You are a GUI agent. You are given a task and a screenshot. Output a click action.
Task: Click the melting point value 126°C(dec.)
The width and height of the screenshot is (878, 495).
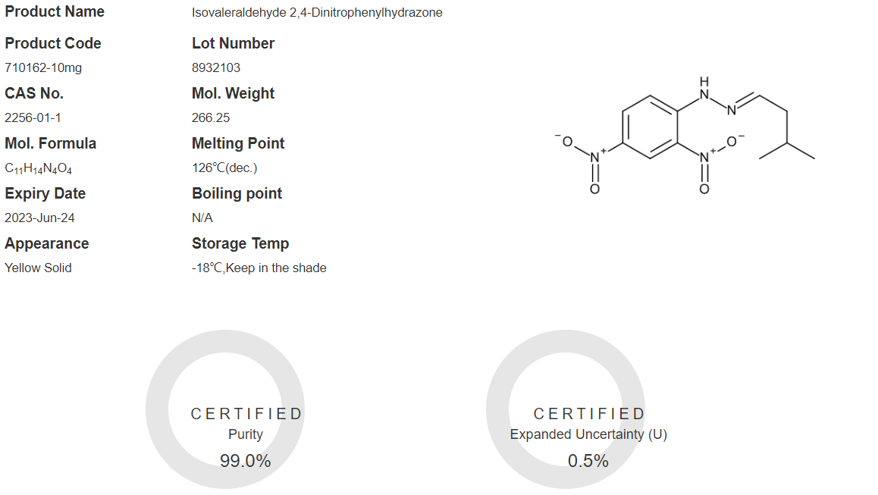[224, 168]
